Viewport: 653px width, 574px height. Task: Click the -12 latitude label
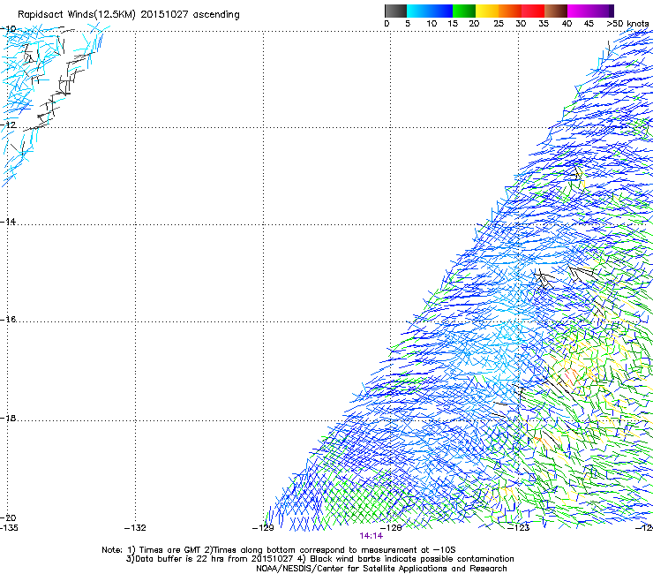(x=8, y=125)
